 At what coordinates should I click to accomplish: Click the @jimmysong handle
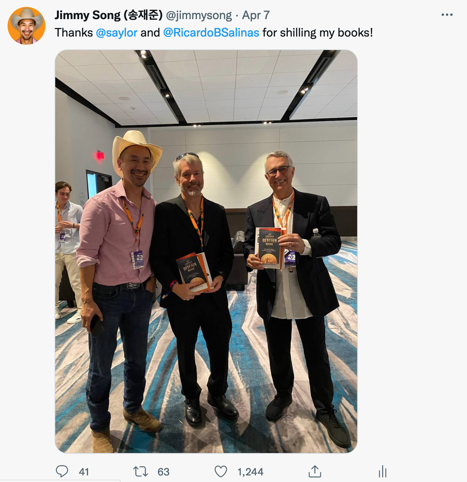199,15
